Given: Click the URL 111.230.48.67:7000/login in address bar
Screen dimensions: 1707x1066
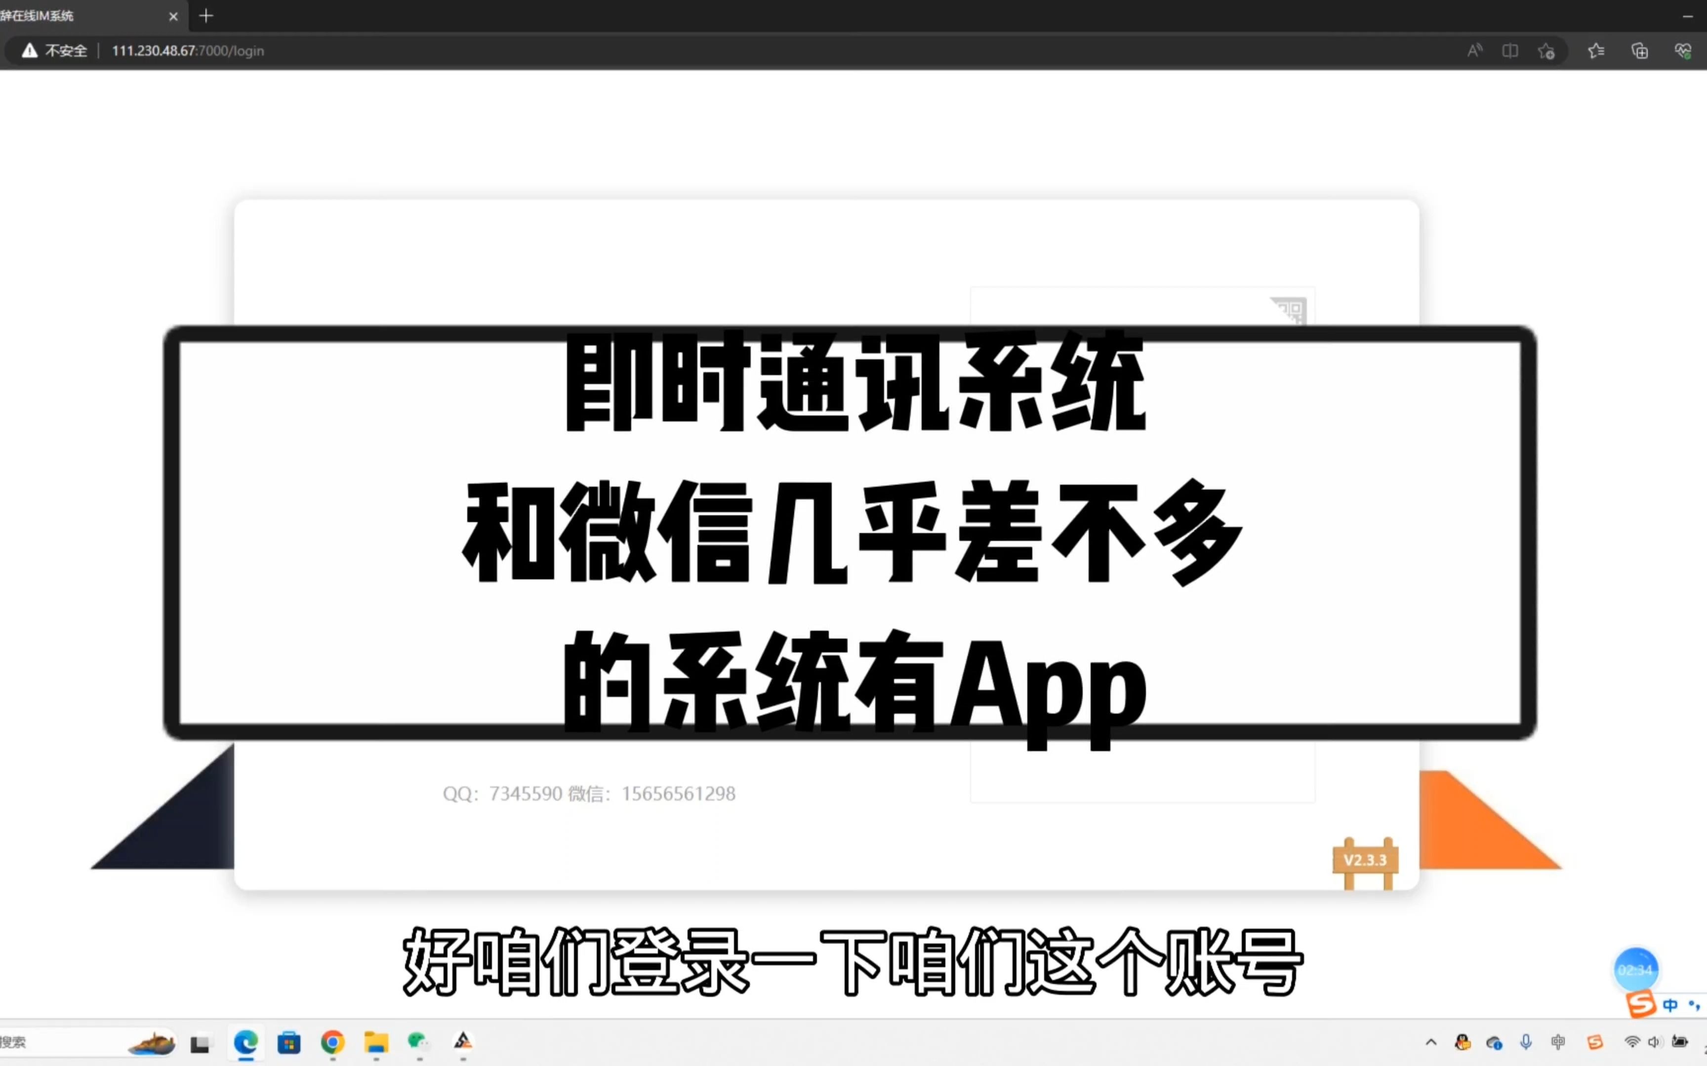Looking at the screenshot, I should click(x=188, y=51).
